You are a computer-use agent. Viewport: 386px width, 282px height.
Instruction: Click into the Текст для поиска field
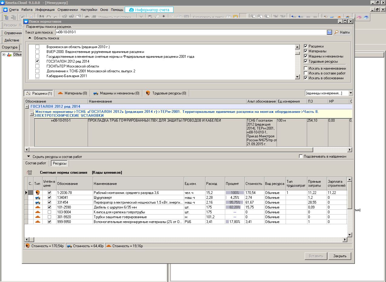(190, 32)
